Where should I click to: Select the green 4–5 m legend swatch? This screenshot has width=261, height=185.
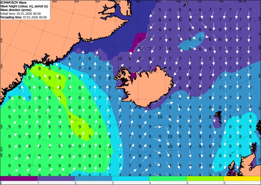tap(168, 179)
